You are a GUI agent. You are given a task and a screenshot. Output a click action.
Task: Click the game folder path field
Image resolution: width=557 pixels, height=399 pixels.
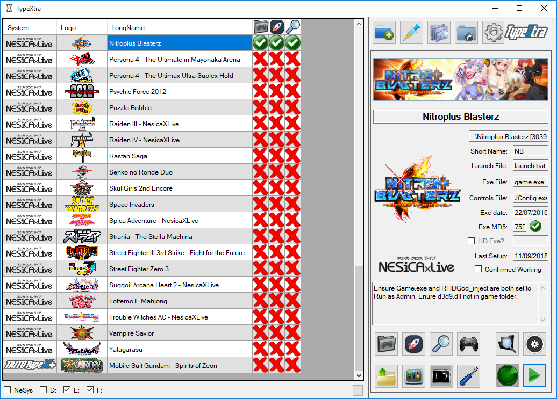508,136
